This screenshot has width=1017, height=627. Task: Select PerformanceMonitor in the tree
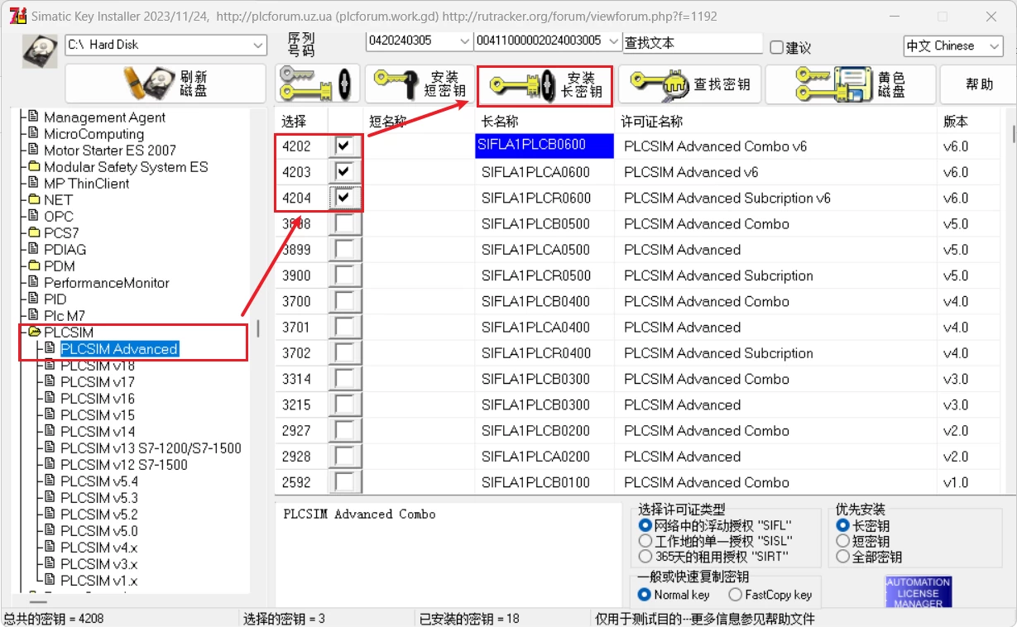pyautogui.click(x=107, y=282)
